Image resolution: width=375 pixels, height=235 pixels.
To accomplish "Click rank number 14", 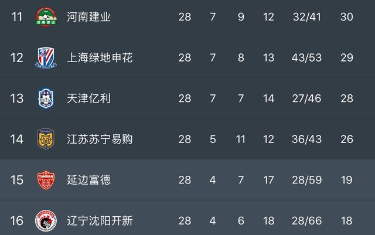I will tap(16, 139).
